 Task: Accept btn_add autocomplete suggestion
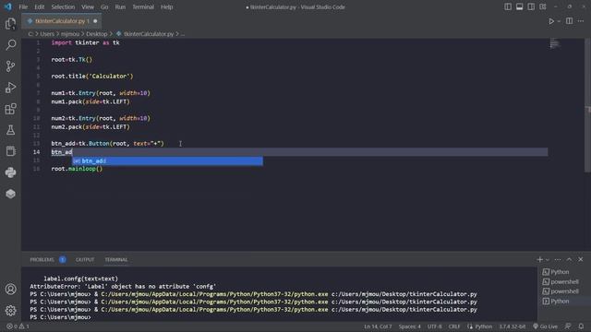[x=167, y=160]
